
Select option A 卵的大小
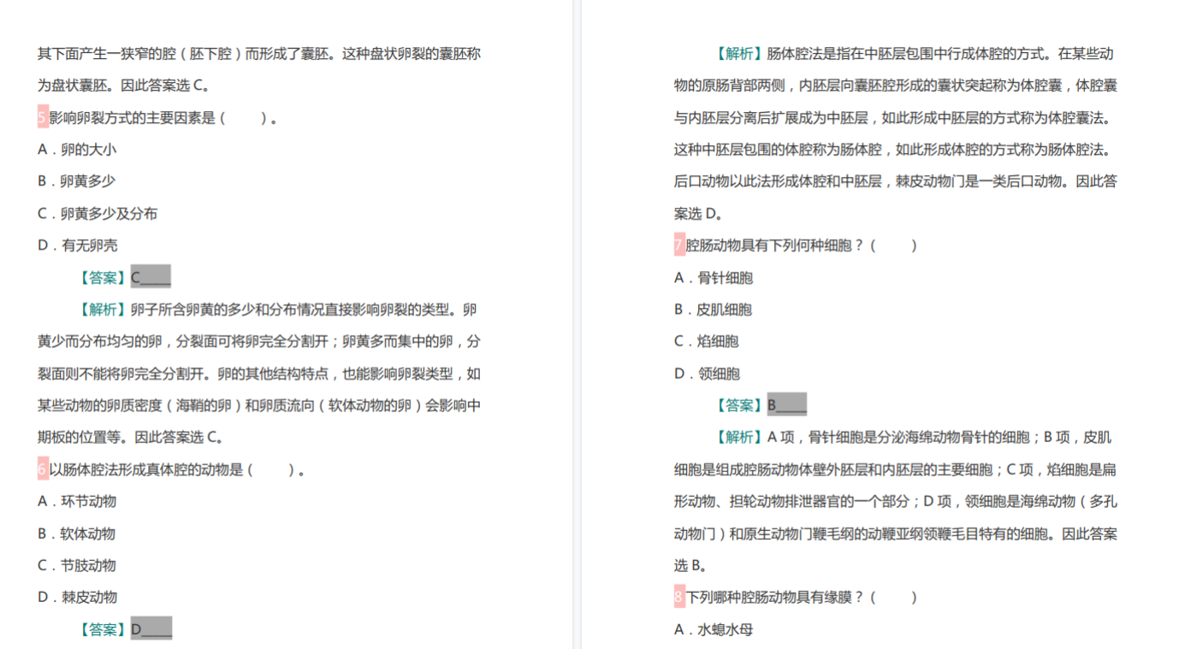pyautogui.click(x=77, y=150)
